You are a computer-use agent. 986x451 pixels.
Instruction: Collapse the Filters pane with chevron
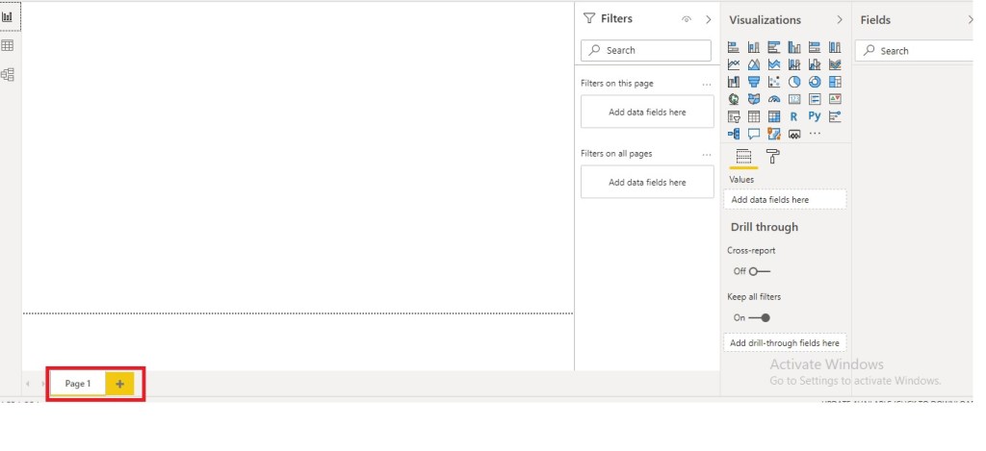tap(709, 19)
